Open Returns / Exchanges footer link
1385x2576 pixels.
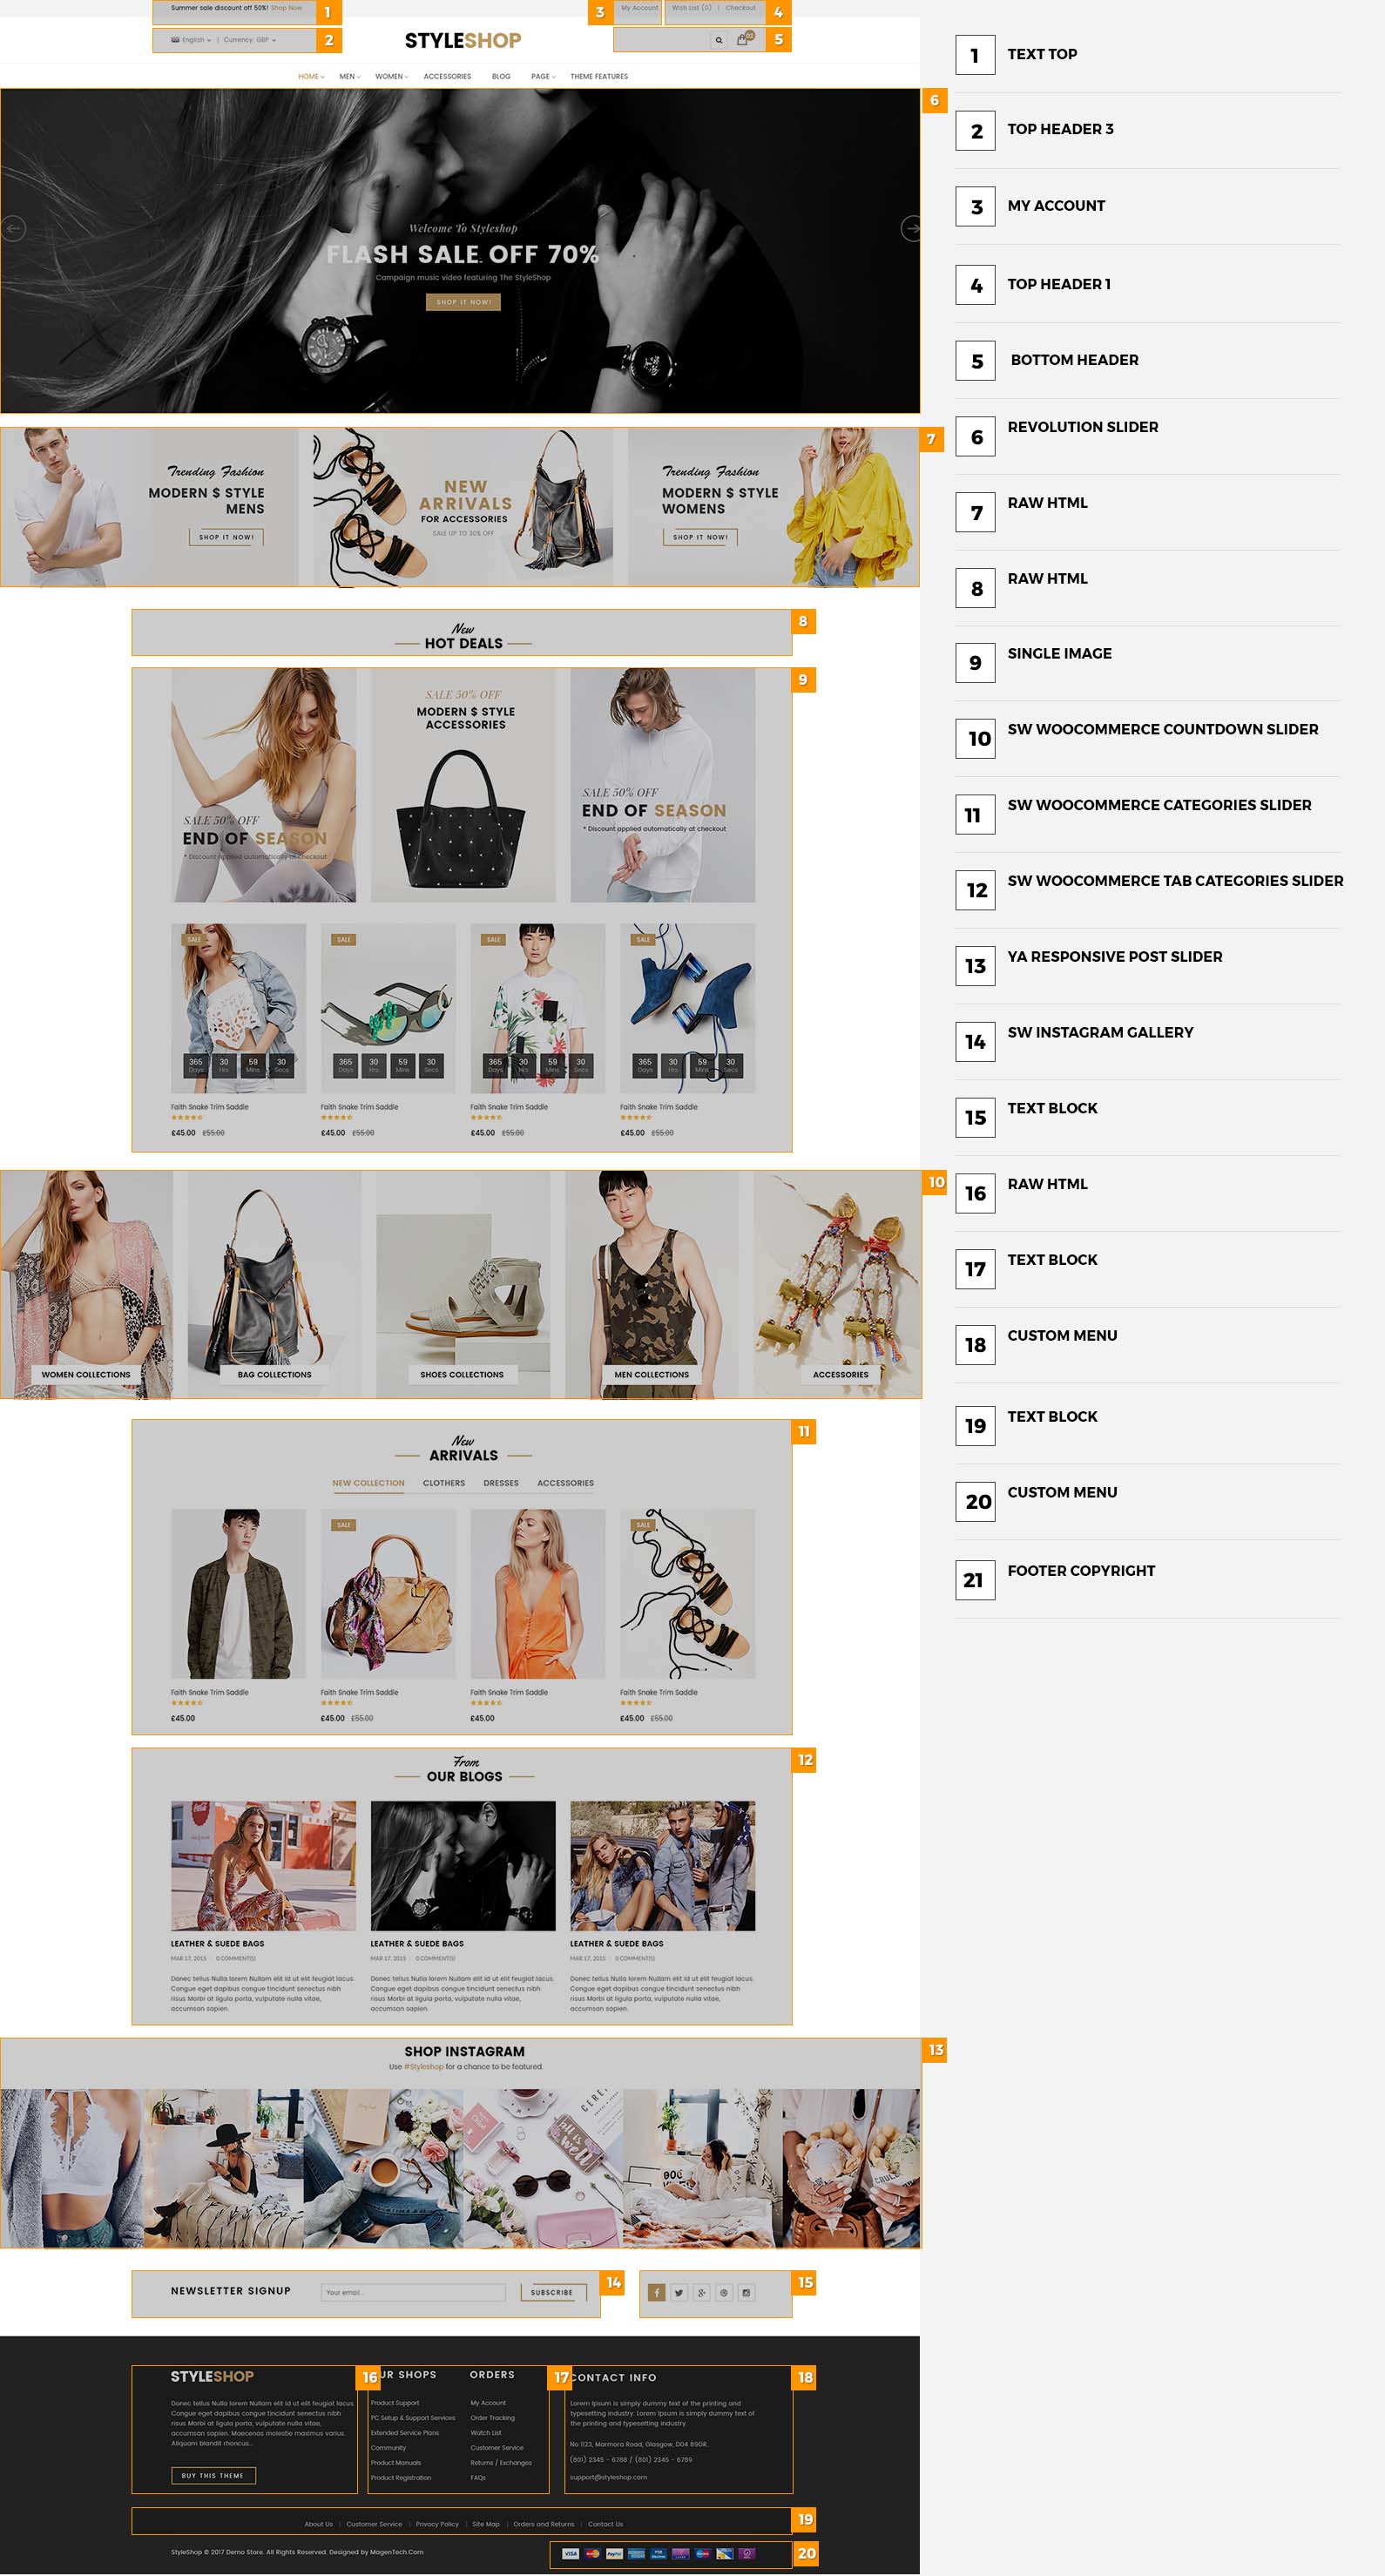[x=501, y=2462]
